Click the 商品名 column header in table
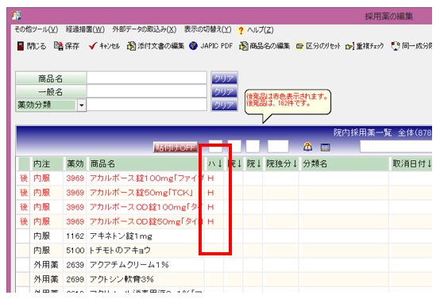The width and height of the screenshot is (440, 299). tap(145, 164)
